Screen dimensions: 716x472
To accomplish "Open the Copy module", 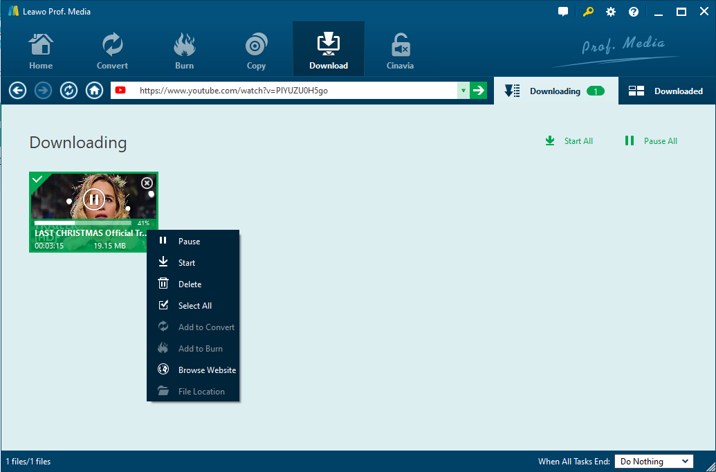I will (x=256, y=51).
